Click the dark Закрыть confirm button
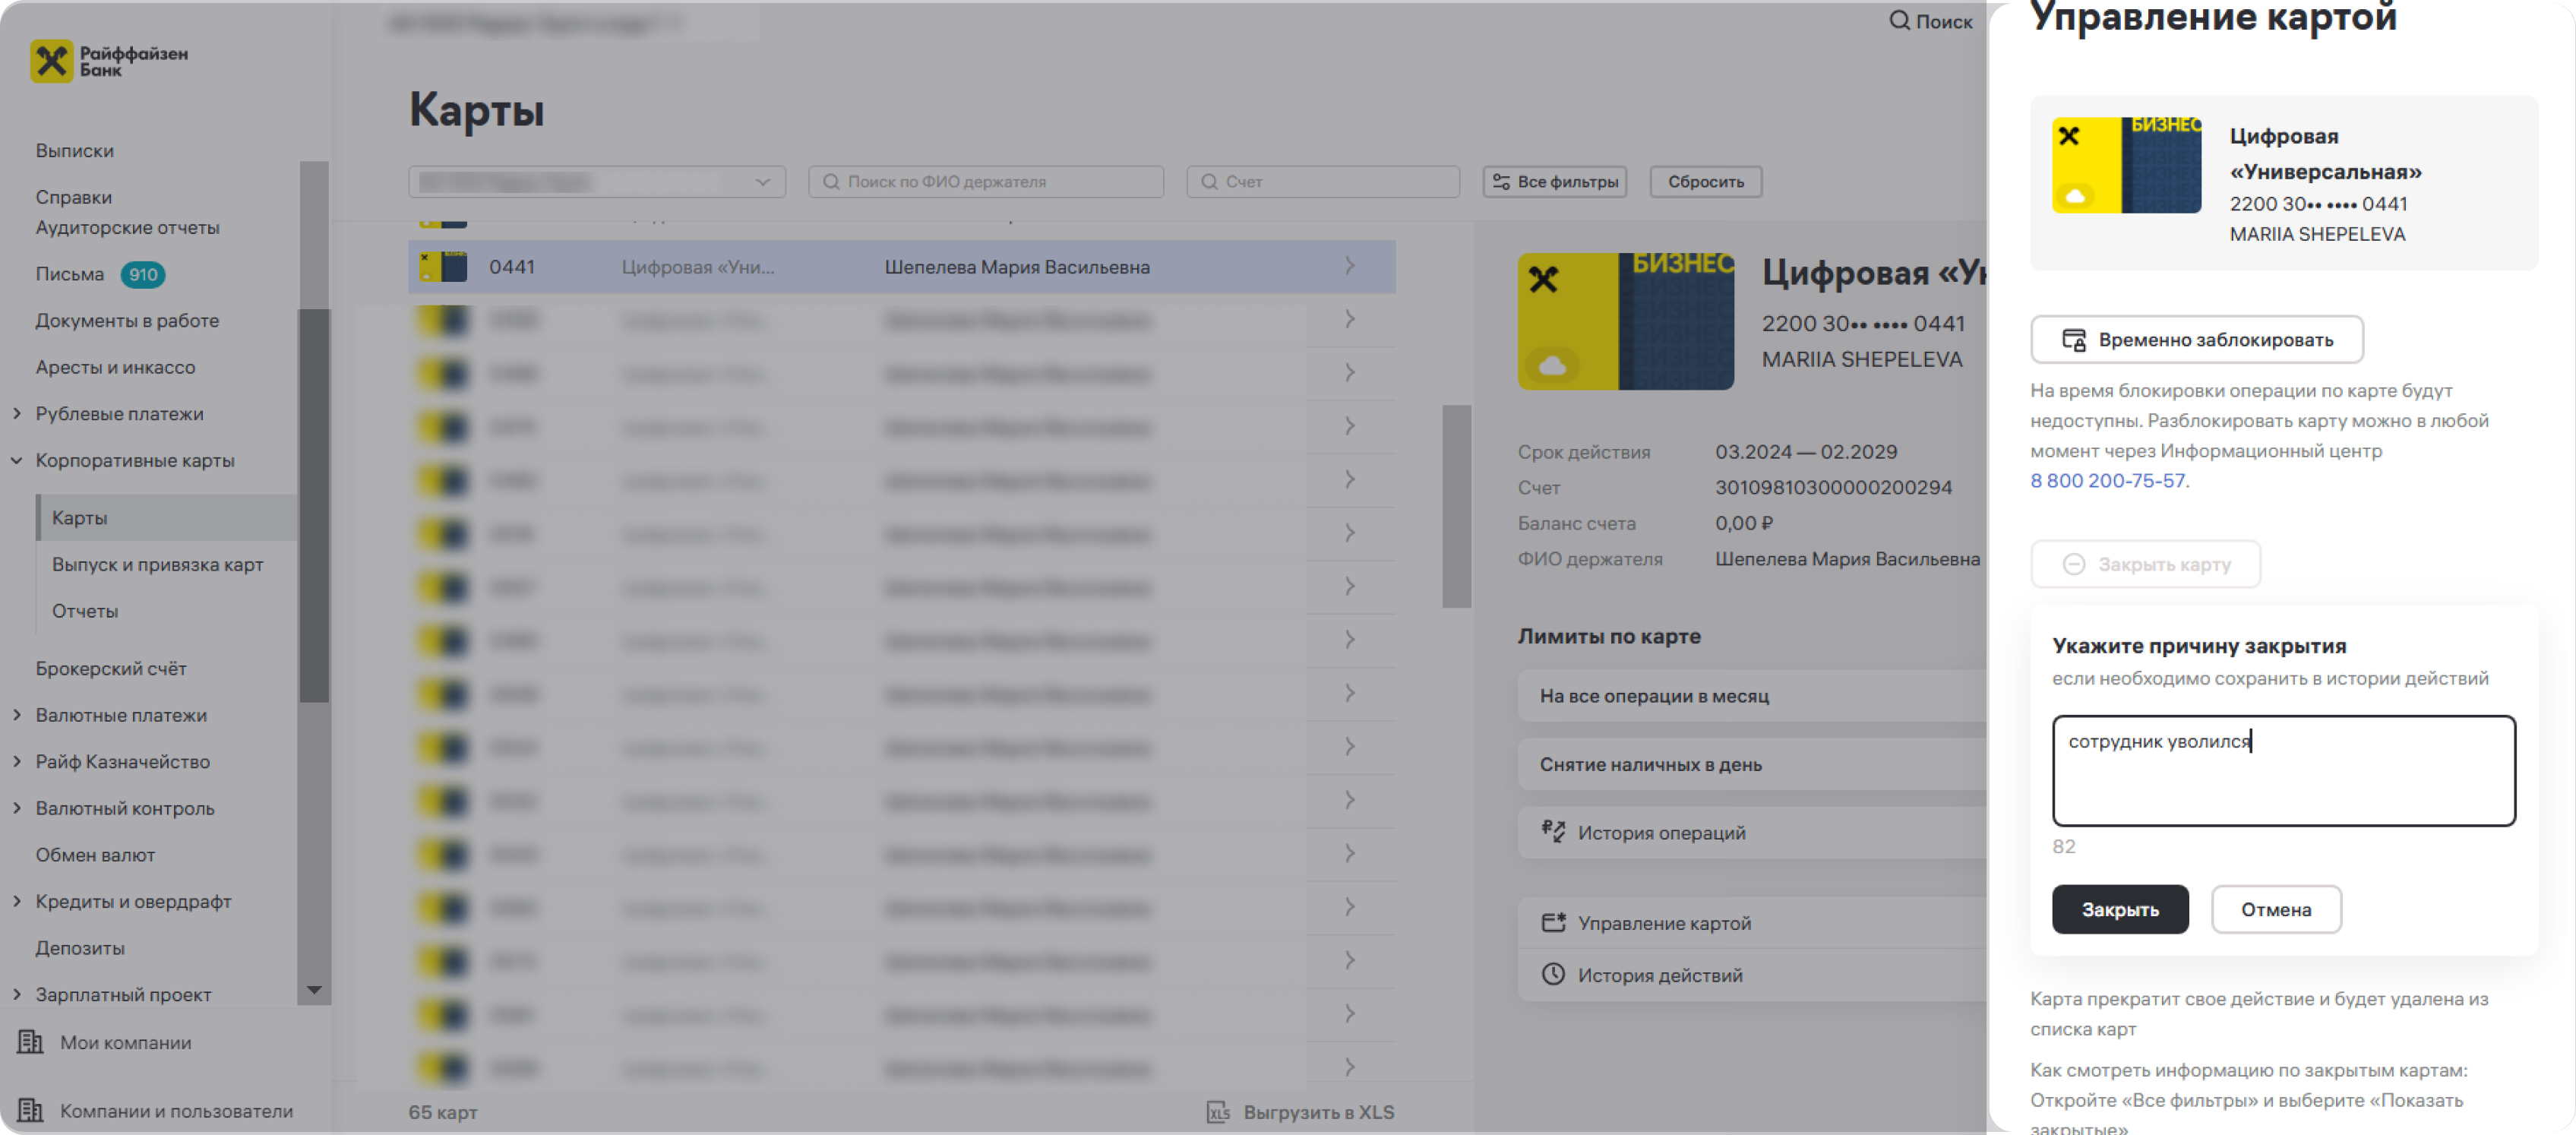The height and width of the screenshot is (1135, 2576). coord(2120,910)
